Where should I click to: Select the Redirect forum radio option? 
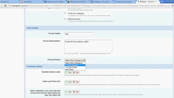click(x=65, y=19)
